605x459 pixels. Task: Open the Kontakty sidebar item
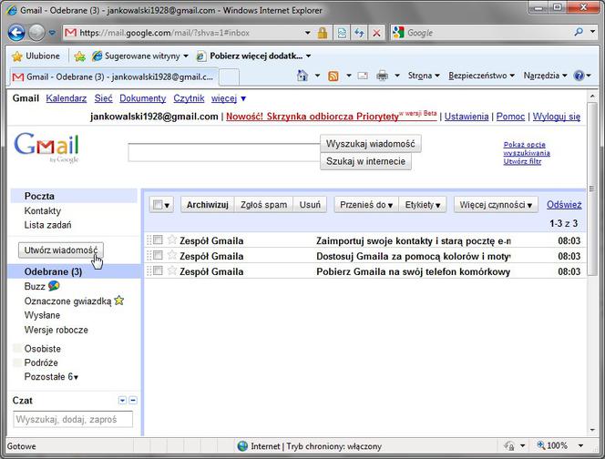point(43,210)
